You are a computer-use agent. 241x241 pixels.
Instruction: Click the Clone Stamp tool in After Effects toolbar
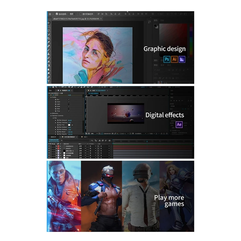[x=81, y=87]
